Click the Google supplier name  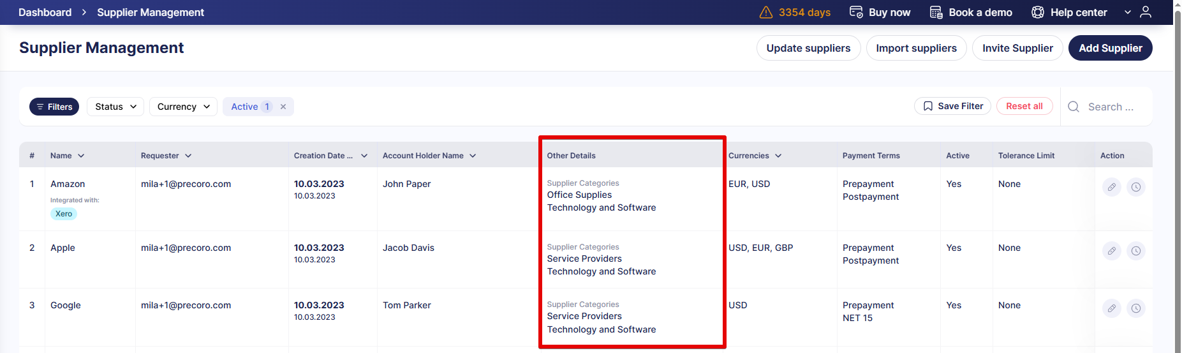tap(66, 305)
